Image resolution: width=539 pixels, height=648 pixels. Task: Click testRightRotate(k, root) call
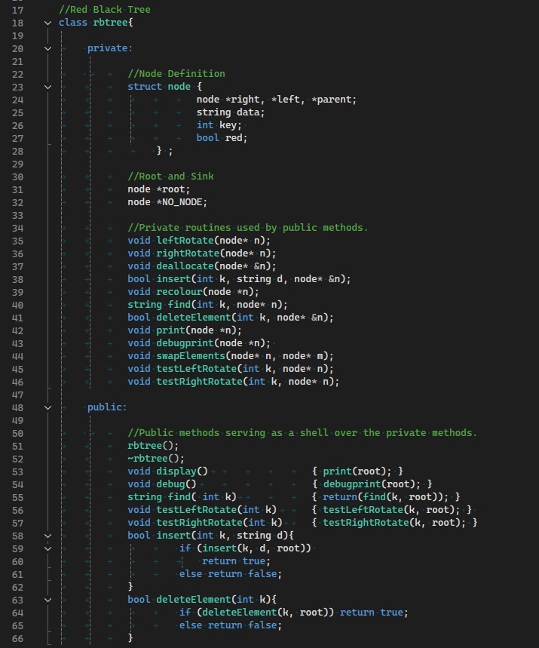394,522
